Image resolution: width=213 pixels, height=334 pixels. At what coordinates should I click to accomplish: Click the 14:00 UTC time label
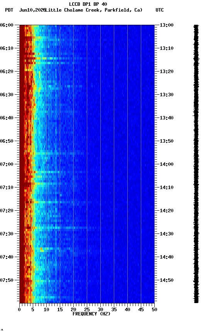point(167,164)
